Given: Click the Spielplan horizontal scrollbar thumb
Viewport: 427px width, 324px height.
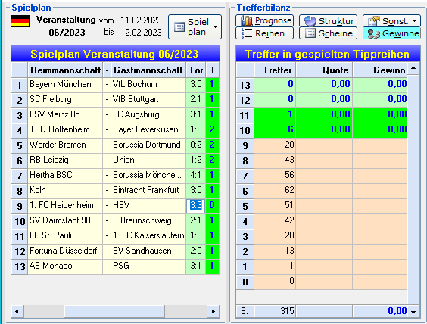Looking at the screenshot, I should pos(114,311).
